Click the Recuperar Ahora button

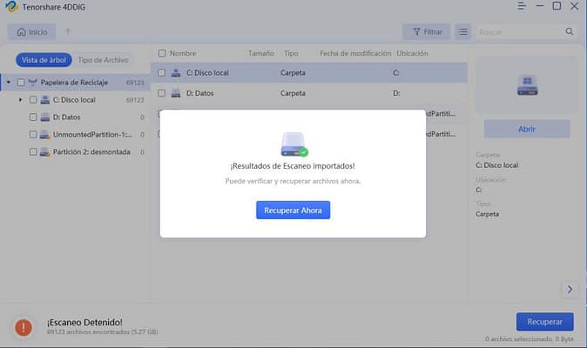click(293, 210)
